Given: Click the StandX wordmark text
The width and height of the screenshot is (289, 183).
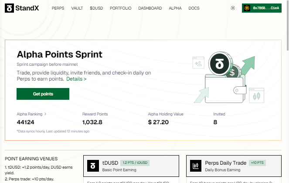Looking at the screenshot, I should click(x=27, y=8).
